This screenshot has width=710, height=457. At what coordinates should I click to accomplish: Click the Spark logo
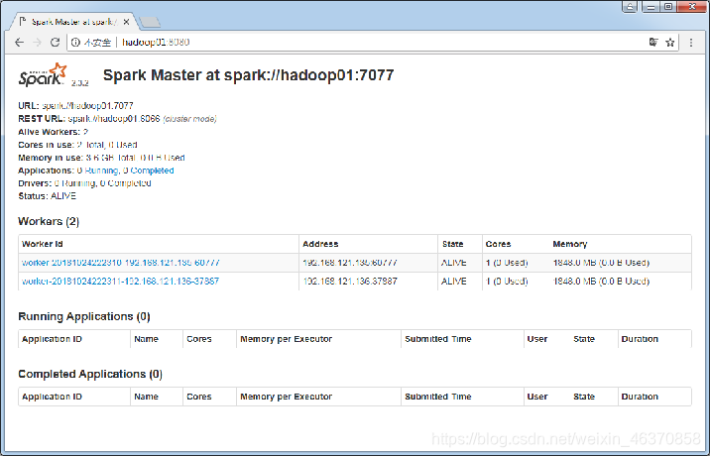pos(44,75)
